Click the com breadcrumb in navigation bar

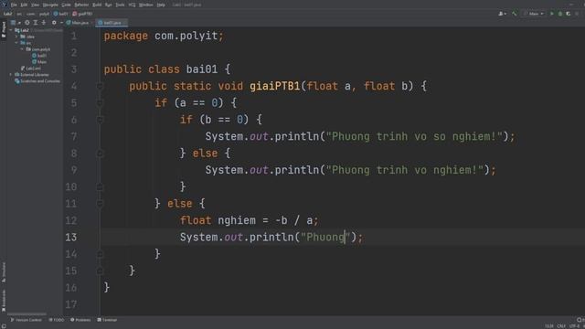point(30,14)
